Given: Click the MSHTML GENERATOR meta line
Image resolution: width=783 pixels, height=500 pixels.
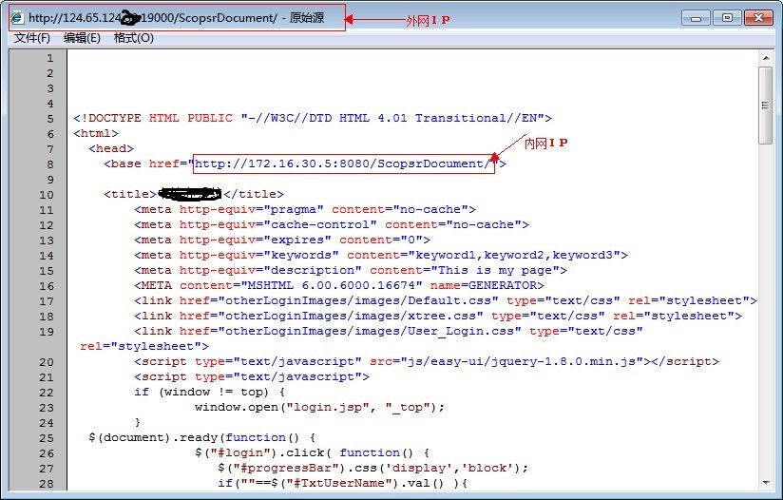Looking at the screenshot, I should 339,286.
